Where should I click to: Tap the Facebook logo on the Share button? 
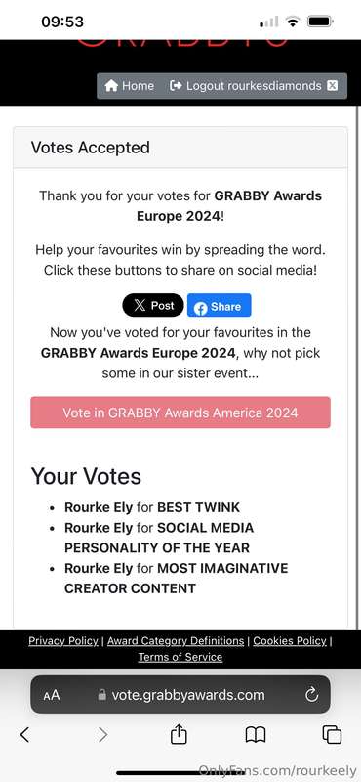[x=201, y=308]
